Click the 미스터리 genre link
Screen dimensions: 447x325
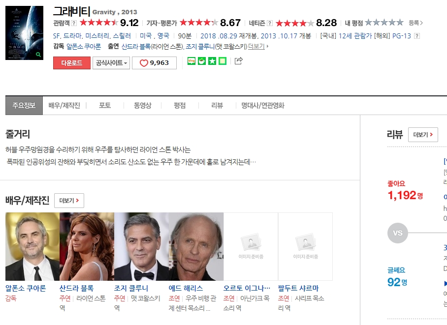[x=97, y=36]
